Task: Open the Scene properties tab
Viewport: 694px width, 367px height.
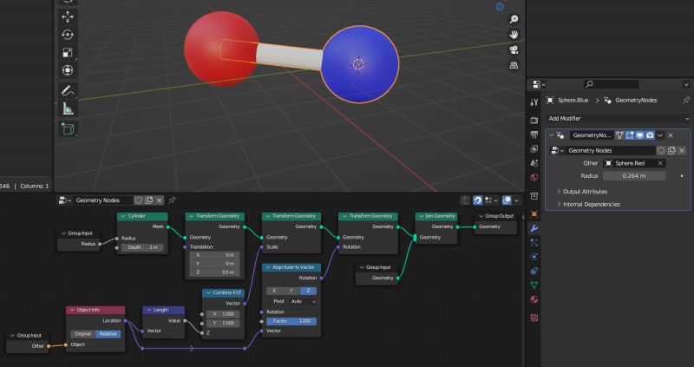Action: (534, 163)
